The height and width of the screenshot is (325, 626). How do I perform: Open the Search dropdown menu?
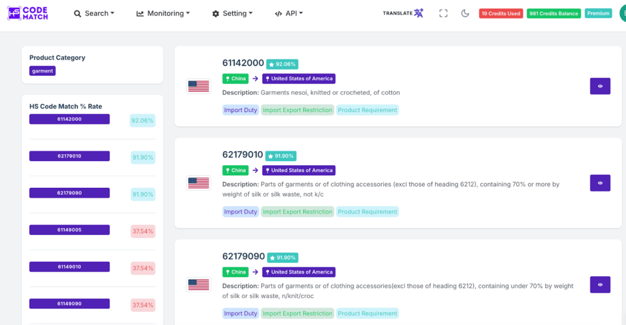(94, 13)
